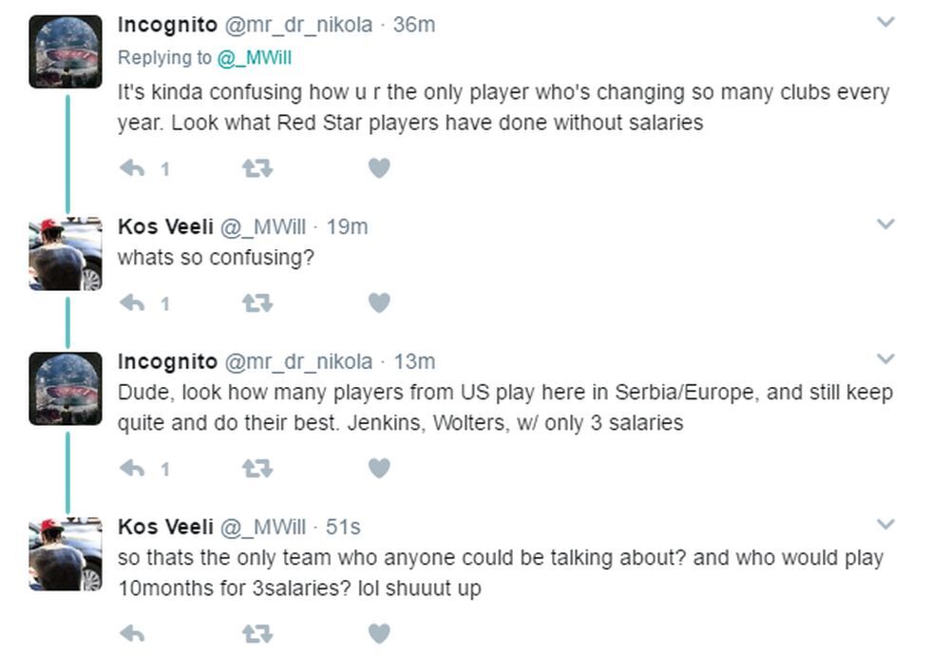Open the dropdown chevron on Incognito's 13m tweet
Screen dimensions: 950x658
coord(885,359)
